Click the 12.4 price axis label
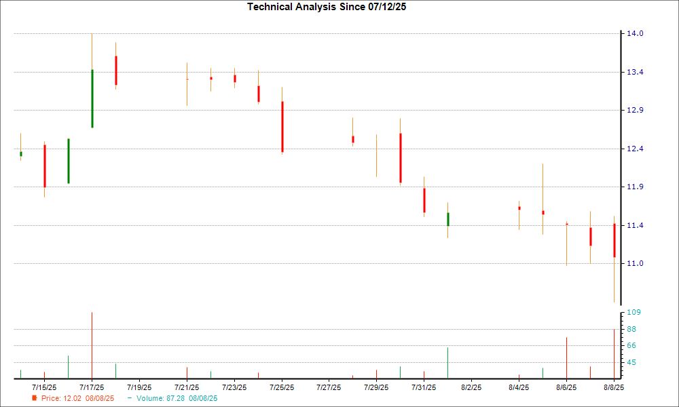Image resolution: width=679 pixels, height=407 pixels. [635, 149]
